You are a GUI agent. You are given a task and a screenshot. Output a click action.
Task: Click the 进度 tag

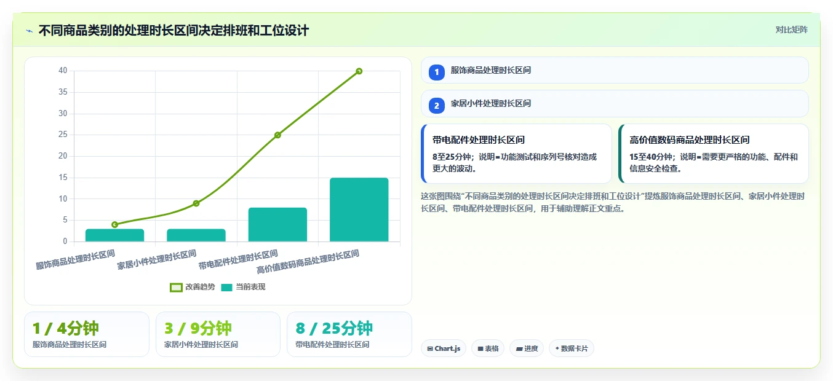point(527,348)
